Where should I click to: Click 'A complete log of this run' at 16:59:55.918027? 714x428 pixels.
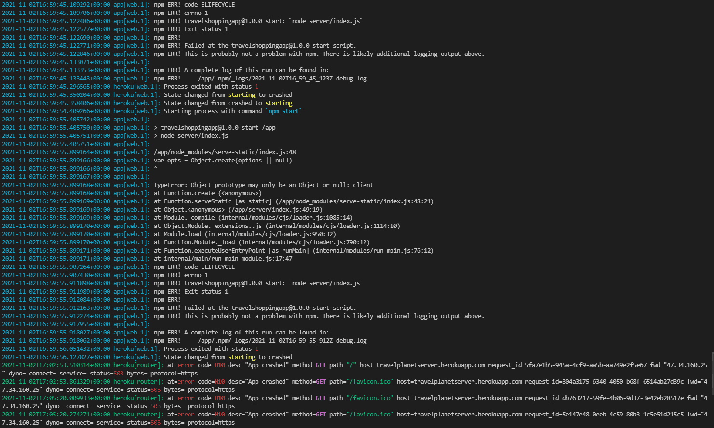pos(165,333)
